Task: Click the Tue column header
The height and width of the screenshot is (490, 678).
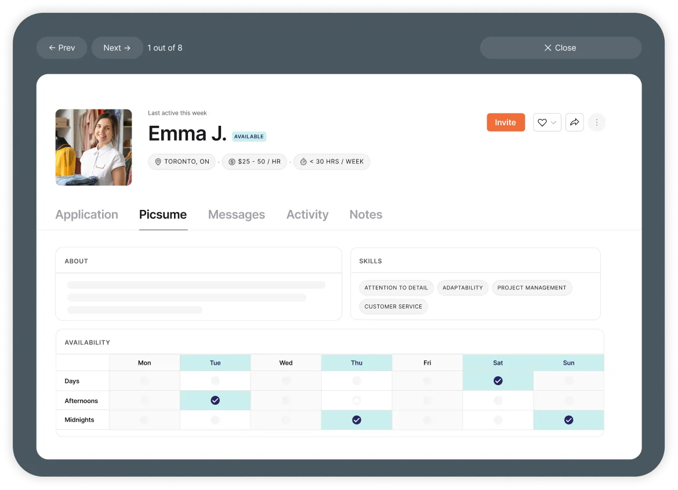Action: point(215,363)
